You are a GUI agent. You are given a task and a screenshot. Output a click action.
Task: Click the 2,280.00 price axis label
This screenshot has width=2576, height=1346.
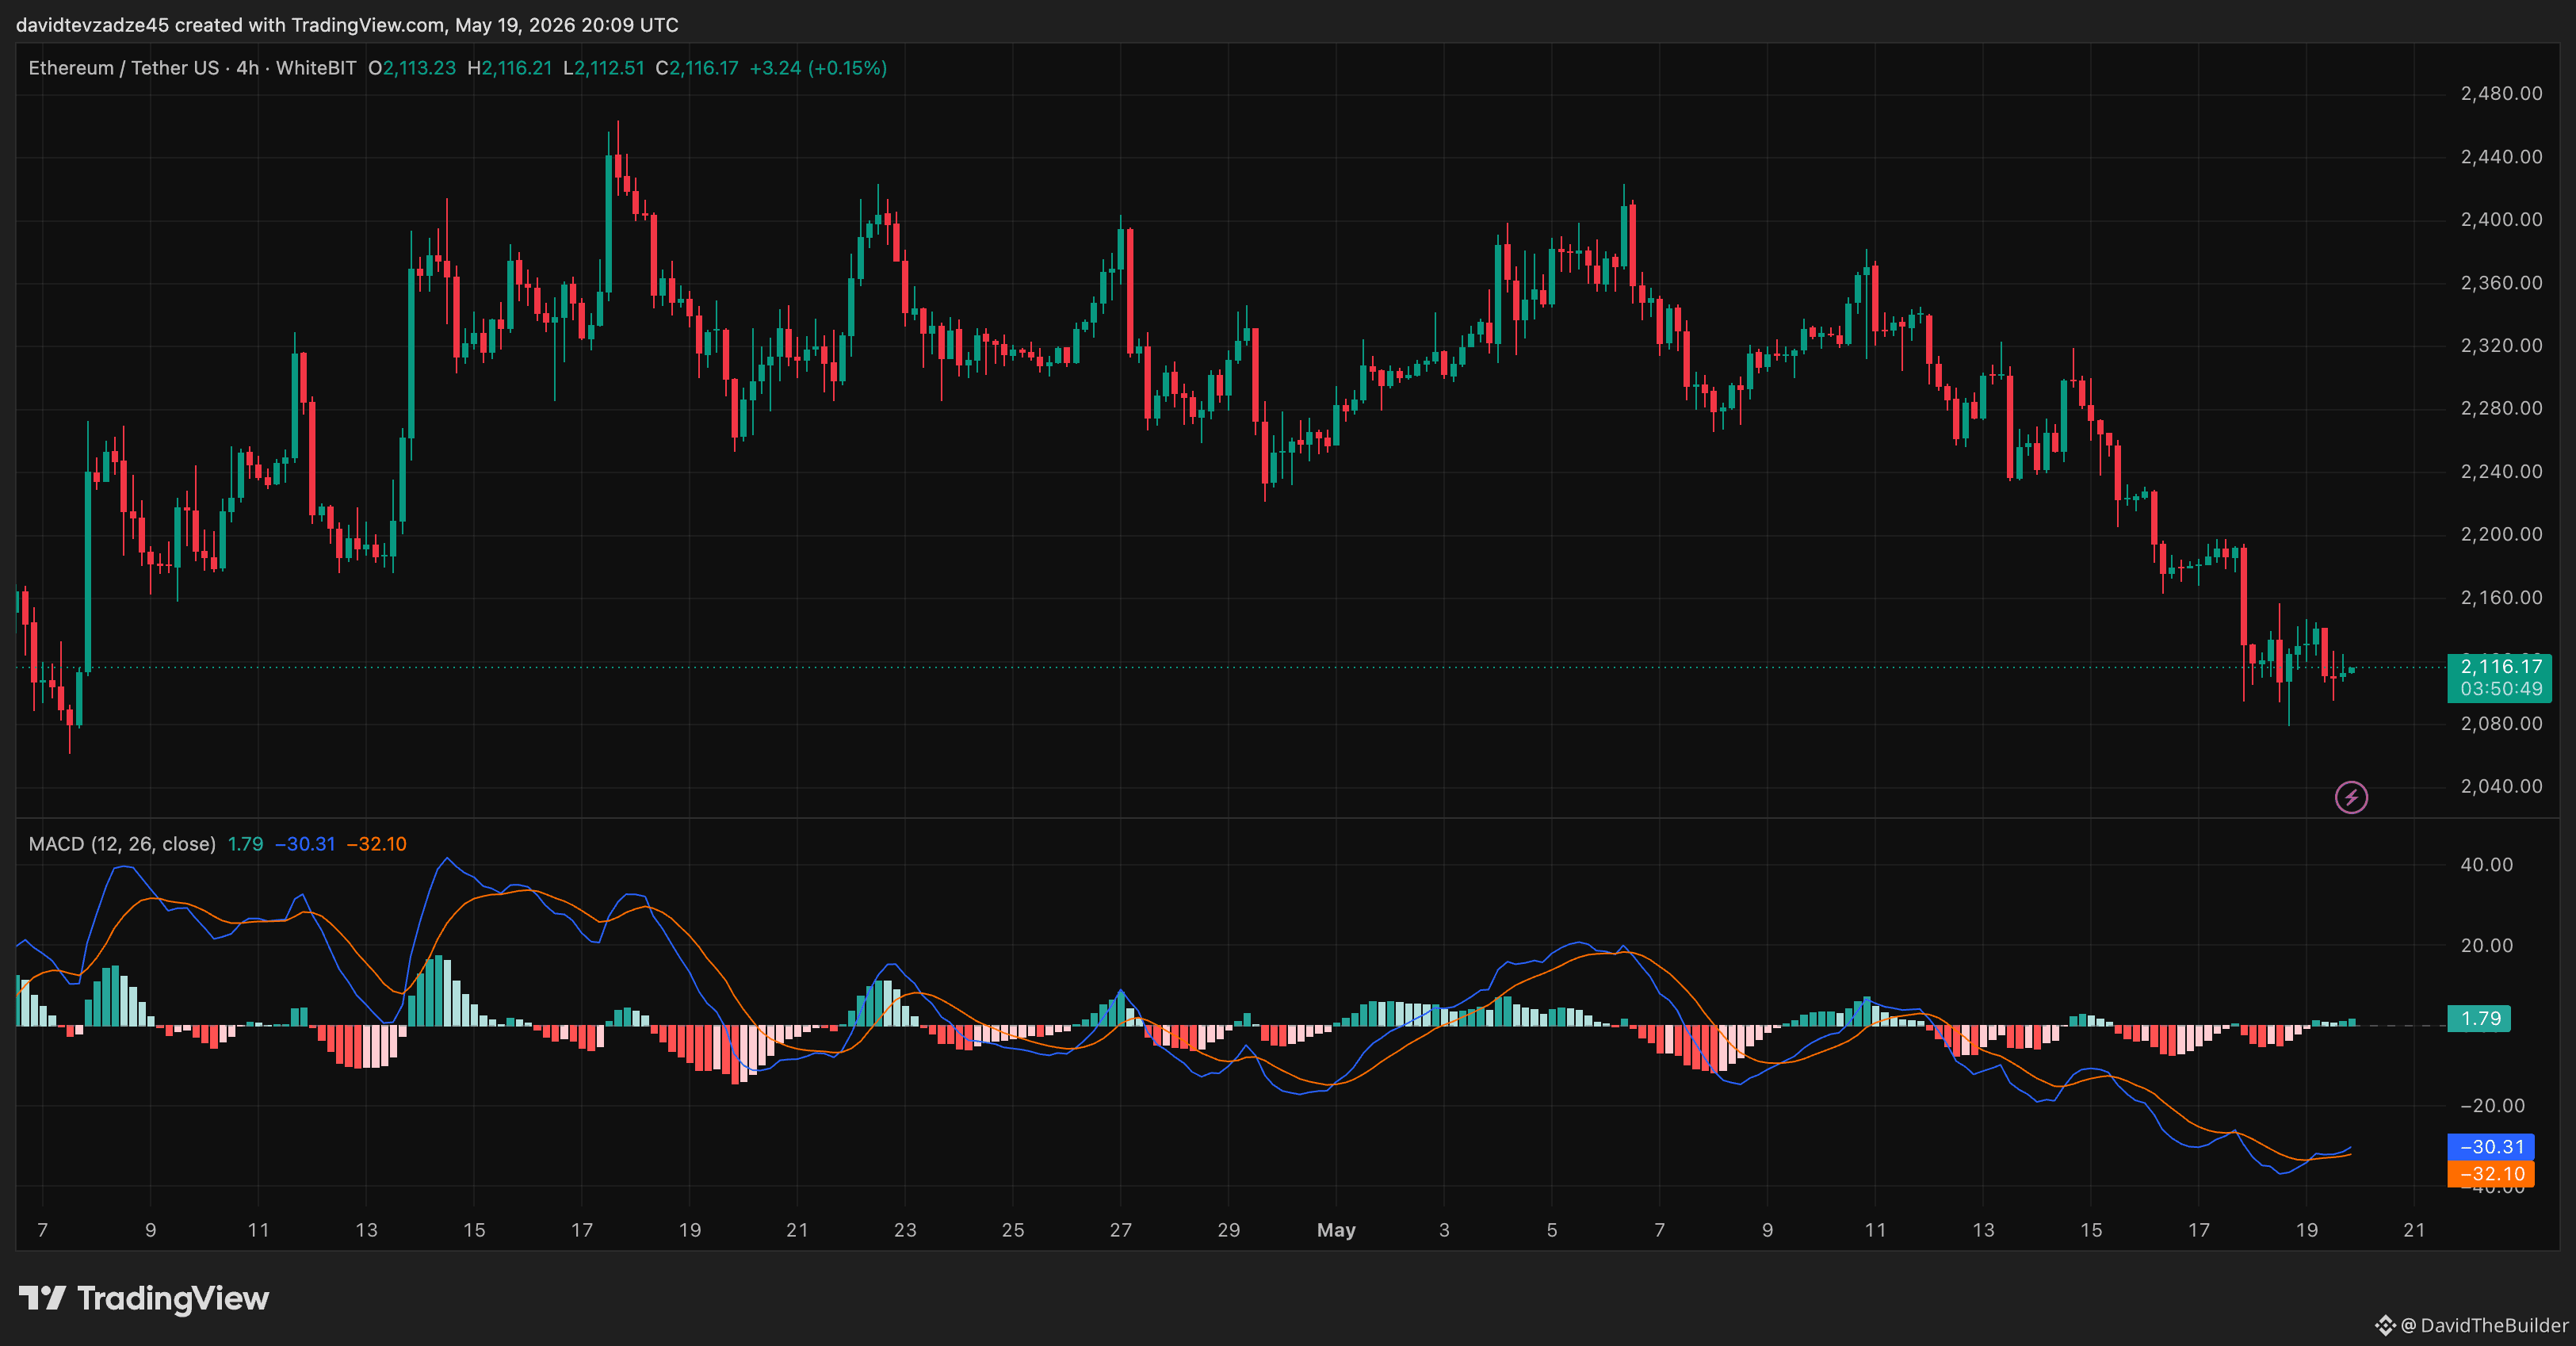[2501, 408]
